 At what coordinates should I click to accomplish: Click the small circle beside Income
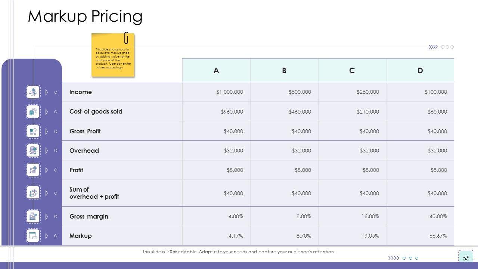click(56, 92)
